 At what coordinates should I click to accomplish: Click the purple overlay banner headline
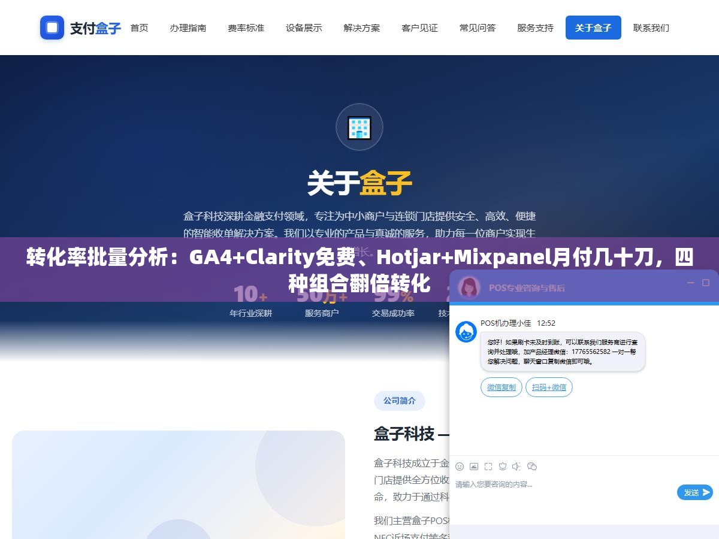point(359,269)
